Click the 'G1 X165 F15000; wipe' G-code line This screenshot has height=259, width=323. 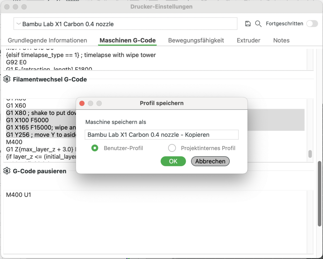pos(41,127)
